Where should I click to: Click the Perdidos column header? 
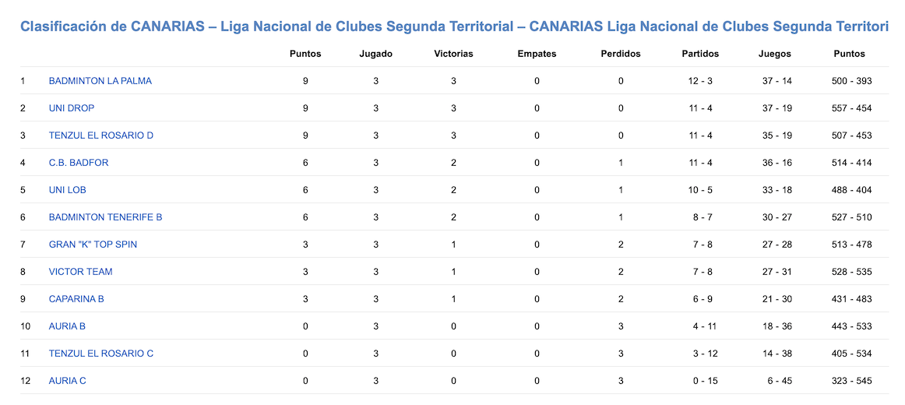pyautogui.click(x=621, y=54)
